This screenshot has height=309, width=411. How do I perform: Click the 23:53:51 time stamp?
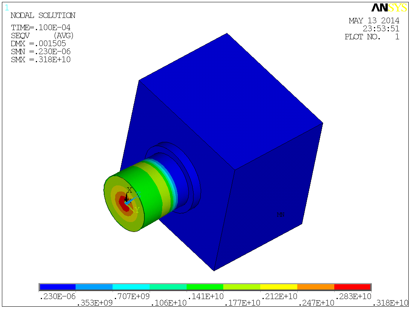381,29
